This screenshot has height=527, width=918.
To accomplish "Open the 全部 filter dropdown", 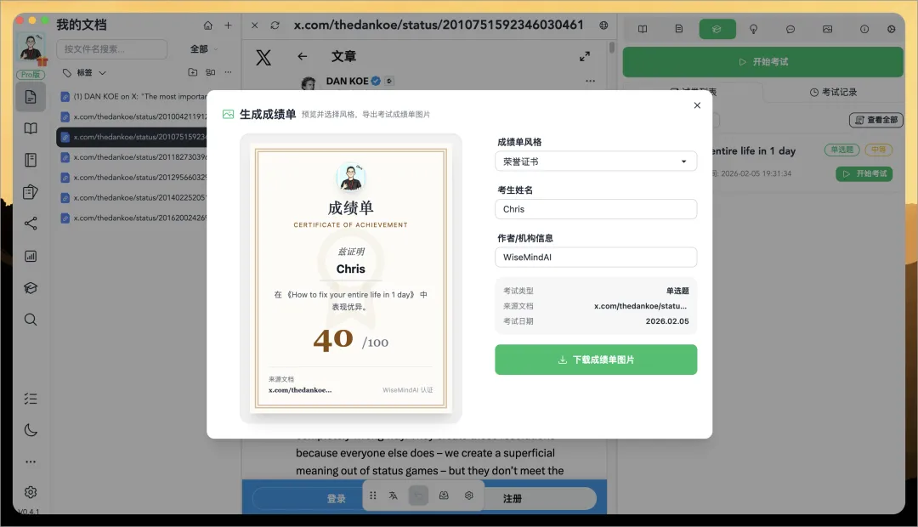I will [202, 49].
